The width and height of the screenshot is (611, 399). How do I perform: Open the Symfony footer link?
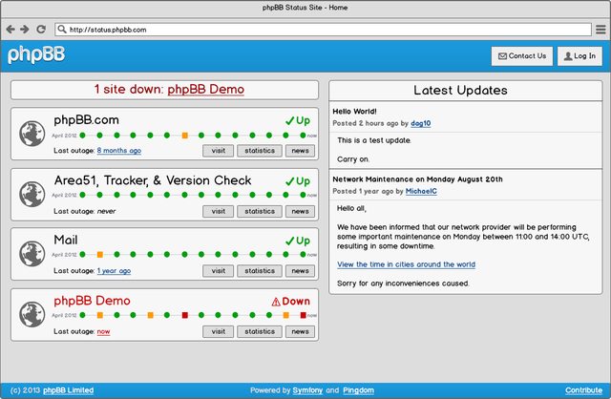307,390
